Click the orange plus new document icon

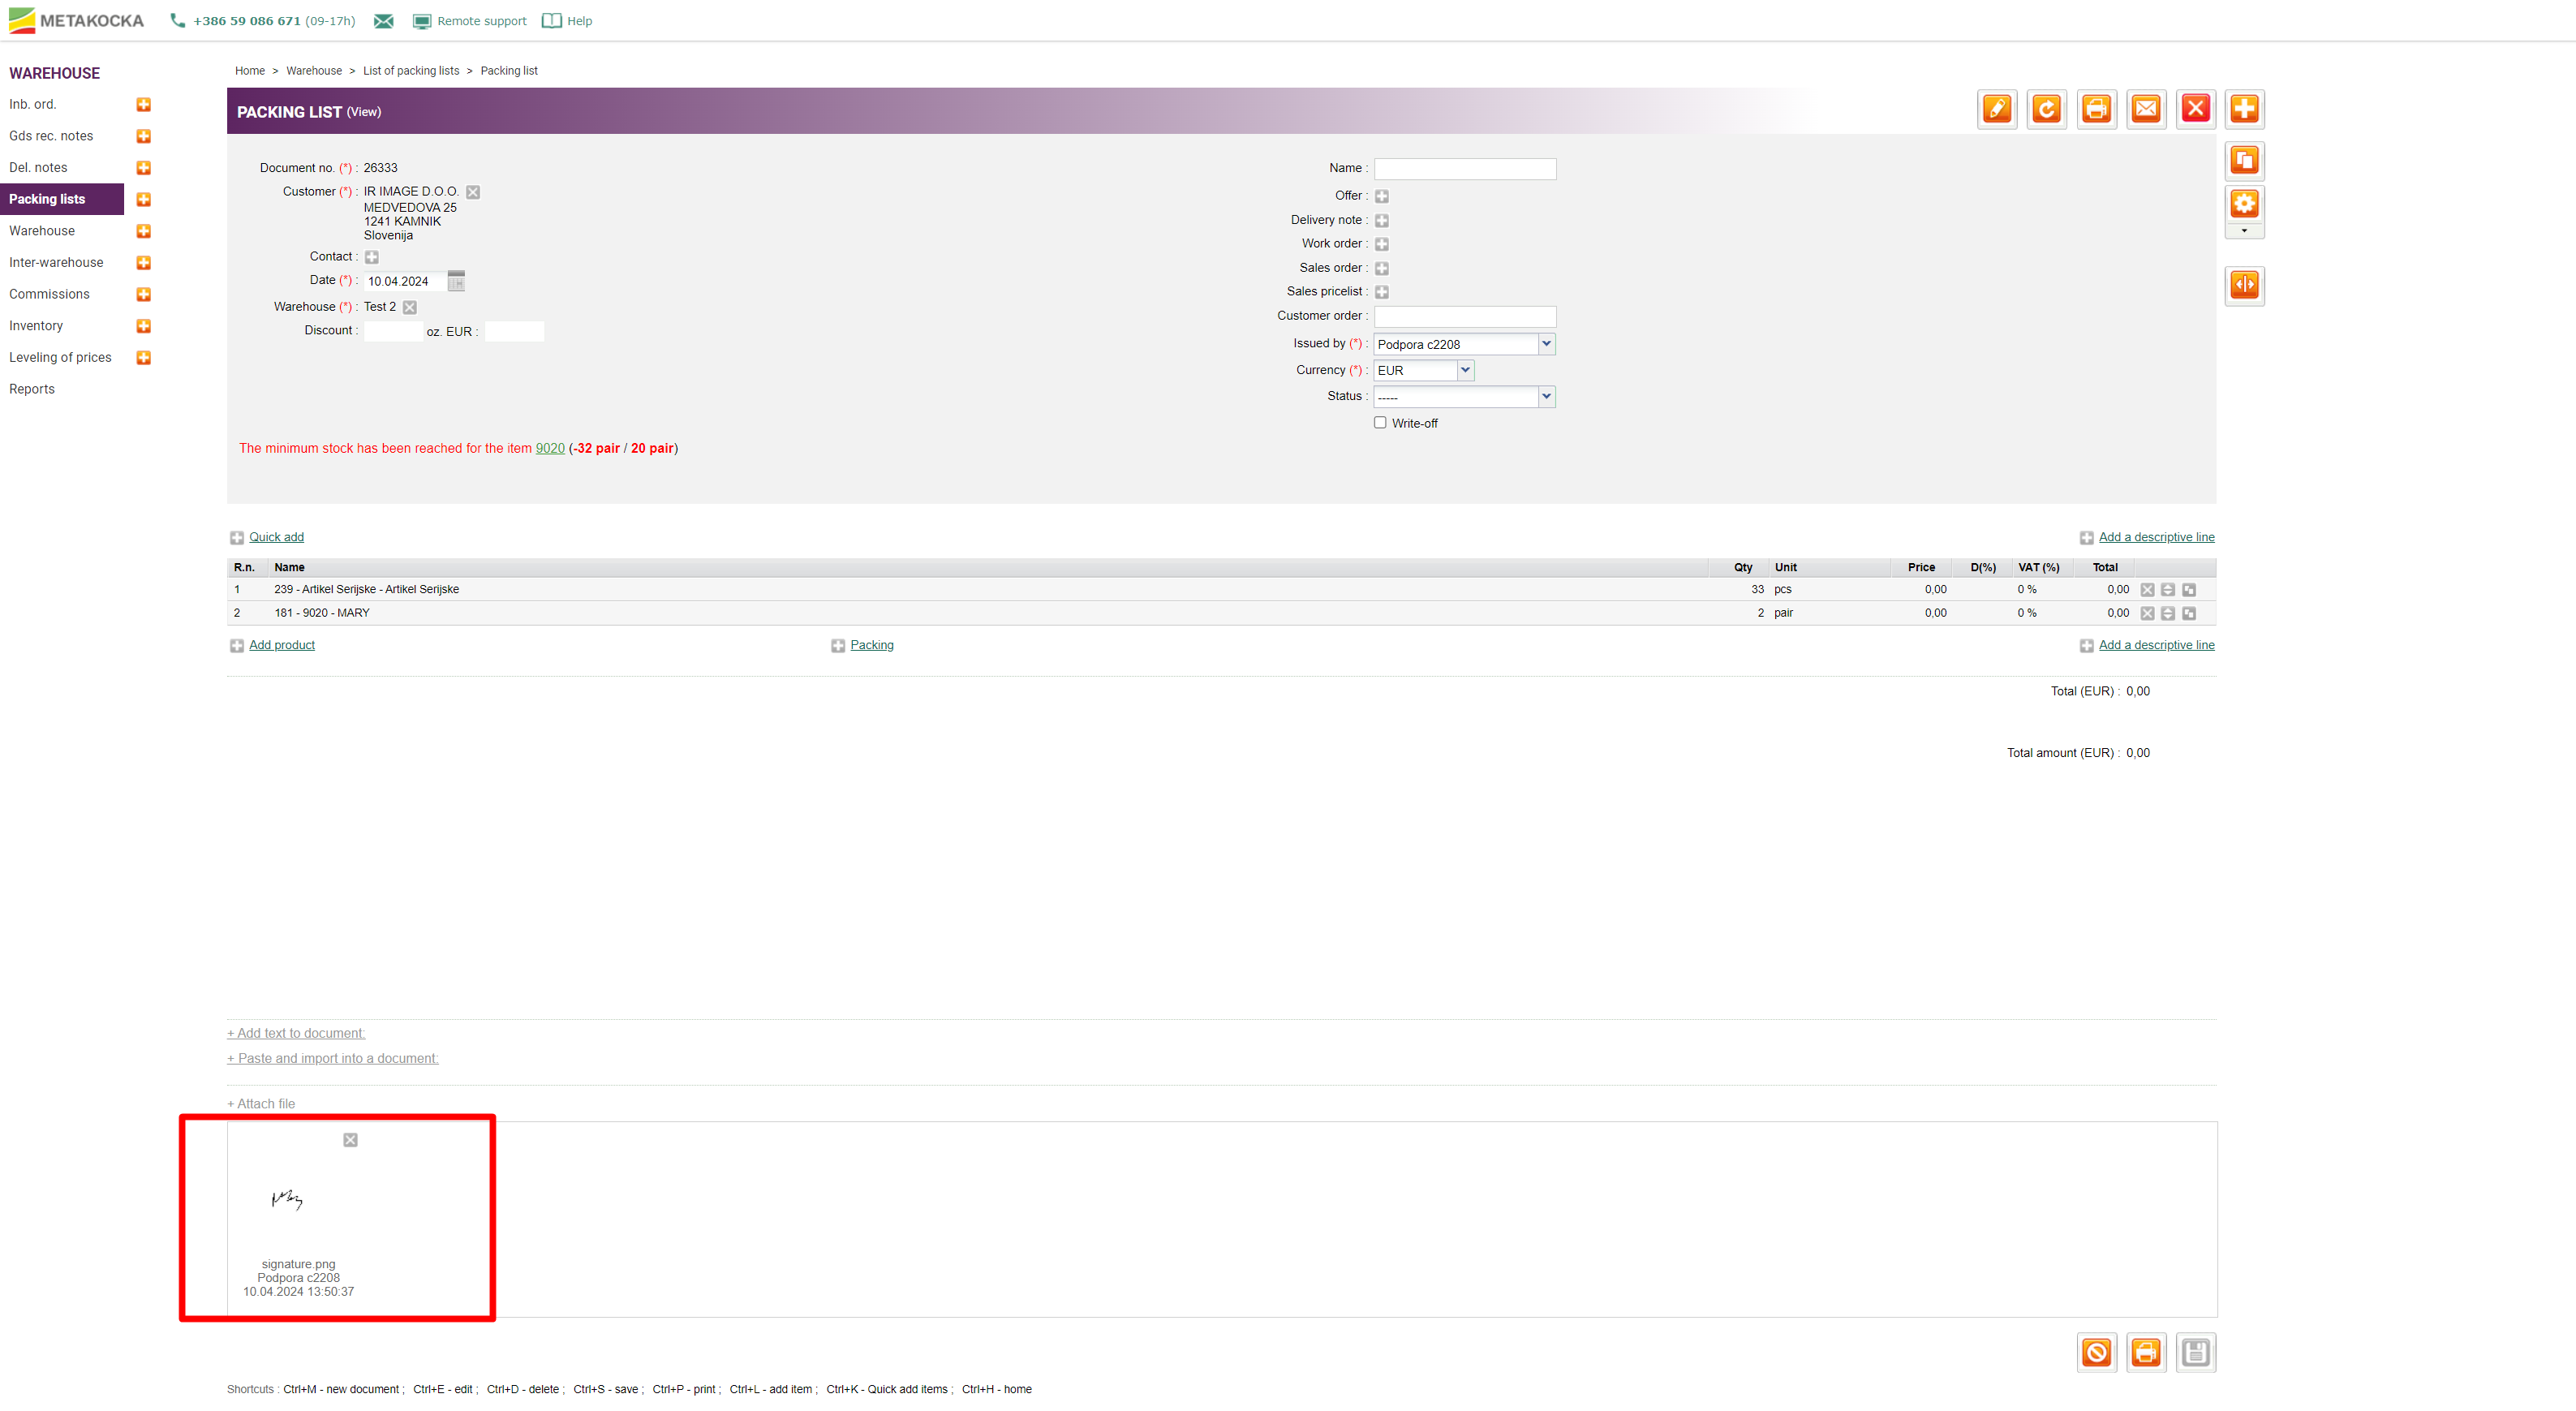tap(2244, 109)
